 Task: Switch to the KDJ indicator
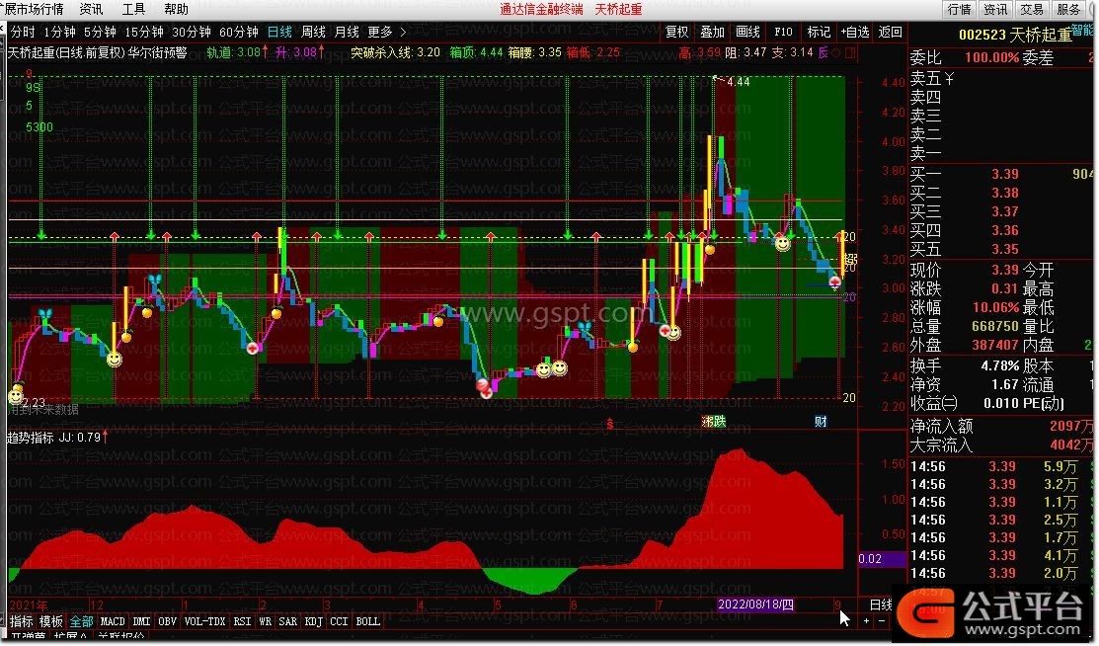[314, 621]
